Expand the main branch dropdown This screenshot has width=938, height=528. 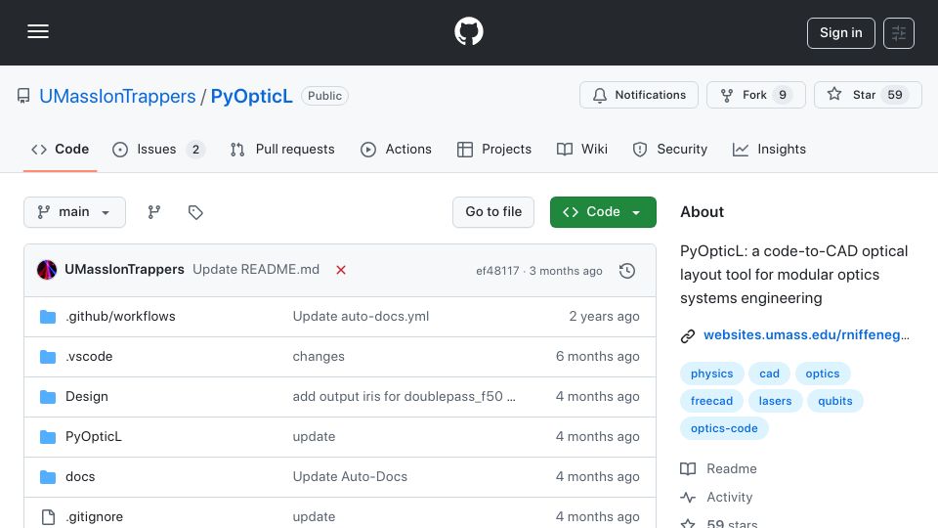pos(75,212)
